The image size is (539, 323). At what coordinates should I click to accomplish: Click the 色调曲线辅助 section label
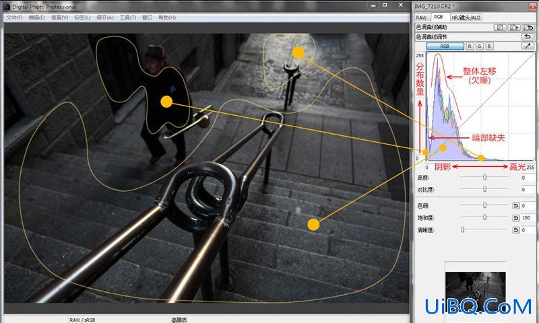pyautogui.click(x=432, y=27)
